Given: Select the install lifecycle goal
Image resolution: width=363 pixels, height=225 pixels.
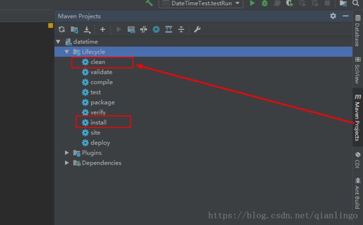Looking at the screenshot, I should pos(98,123).
